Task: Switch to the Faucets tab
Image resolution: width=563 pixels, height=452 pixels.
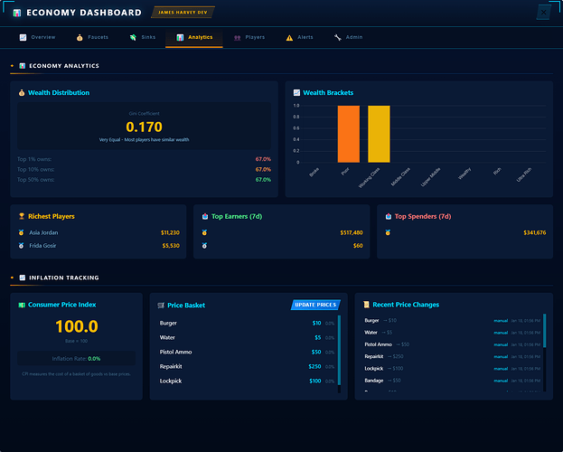Action: pos(92,37)
